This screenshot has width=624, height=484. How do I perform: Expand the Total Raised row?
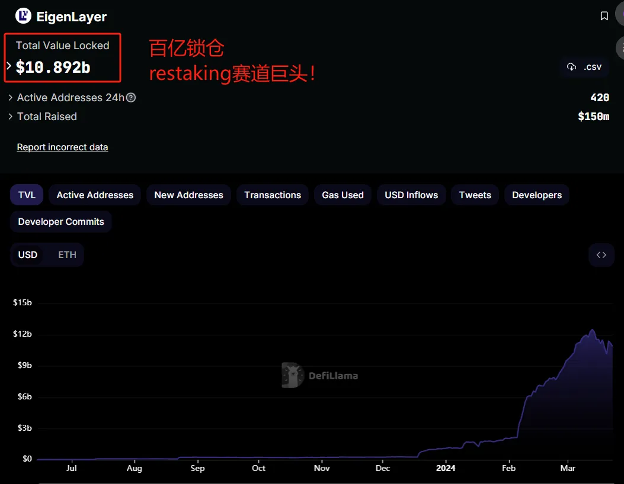coord(10,117)
